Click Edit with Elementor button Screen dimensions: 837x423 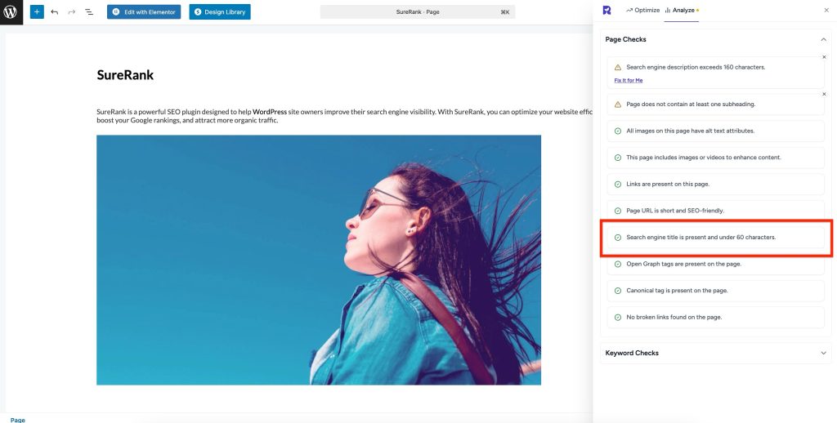[144, 12]
